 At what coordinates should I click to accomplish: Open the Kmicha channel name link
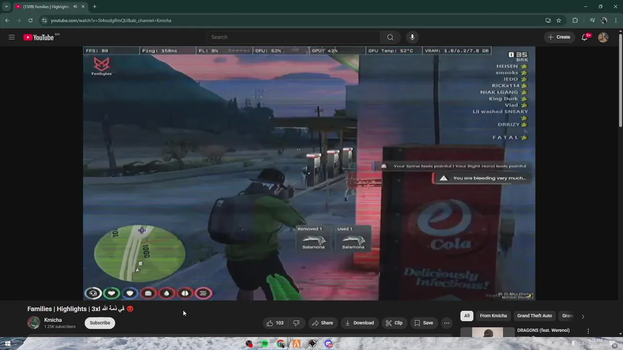[x=53, y=320]
